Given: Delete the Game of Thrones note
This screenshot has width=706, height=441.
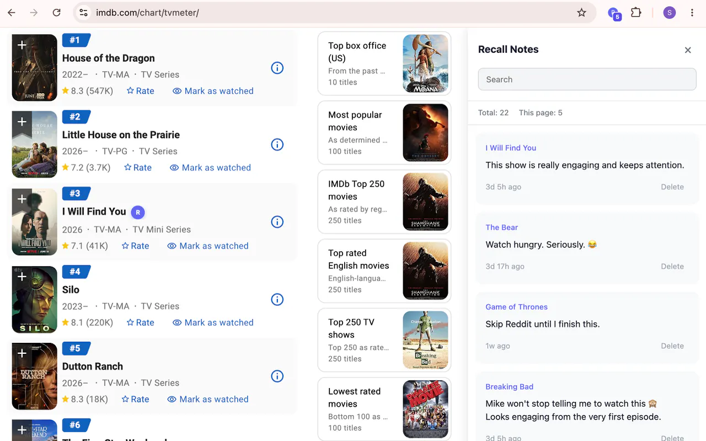Looking at the screenshot, I should tap(672, 346).
